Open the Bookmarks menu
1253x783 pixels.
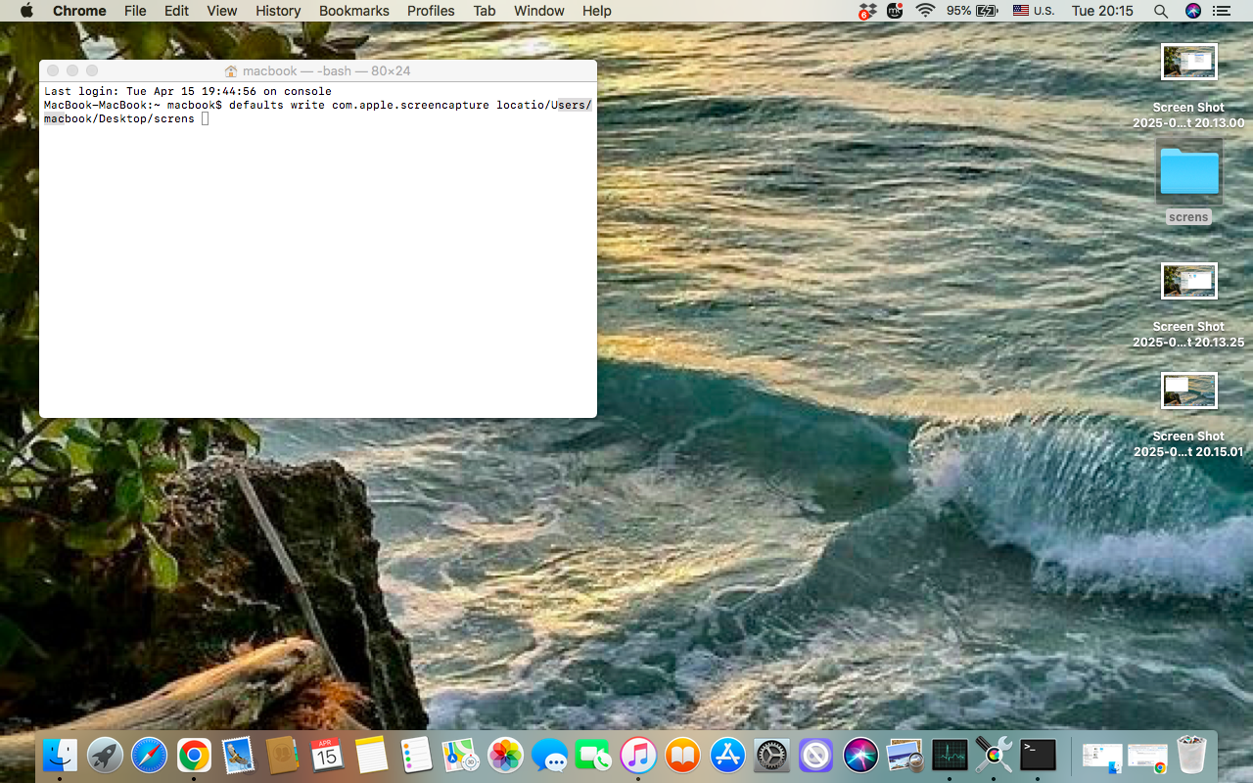coord(353,11)
